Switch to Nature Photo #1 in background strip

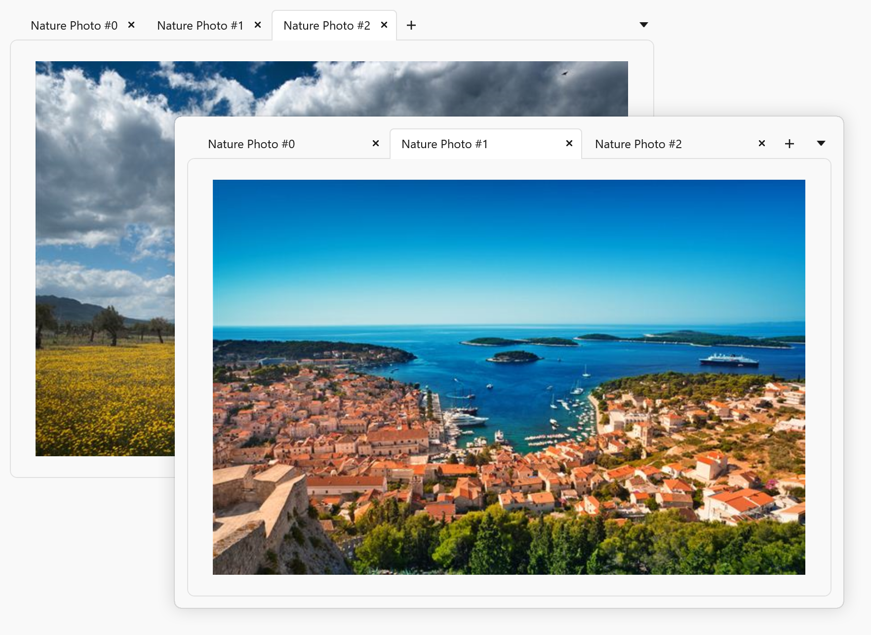pyautogui.click(x=200, y=26)
